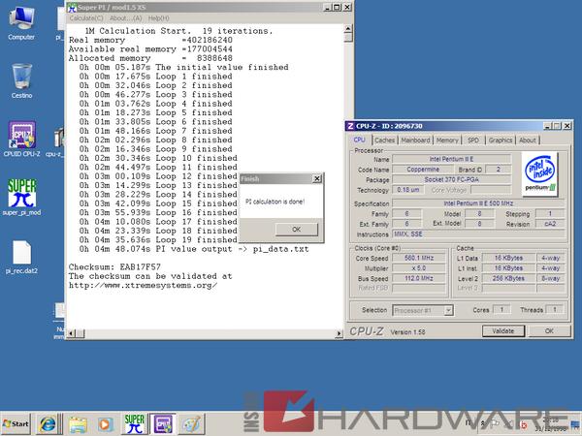Click OK in the Finish dialog

click(x=297, y=230)
